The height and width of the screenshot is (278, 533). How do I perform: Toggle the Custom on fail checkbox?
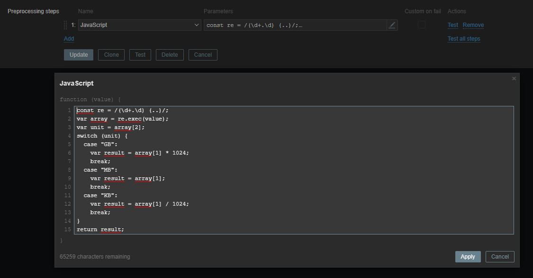click(421, 25)
